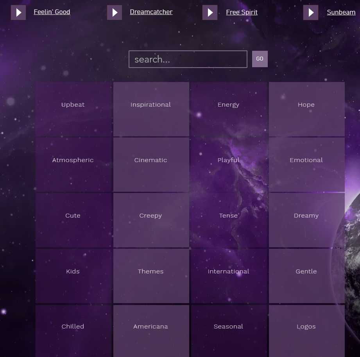
Task: Select the Inspirational category tile
Action: pyautogui.click(x=151, y=109)
